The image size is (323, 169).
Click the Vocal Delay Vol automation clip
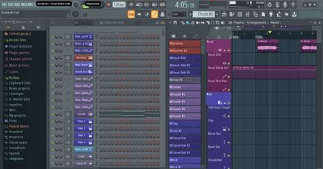(275, 72)
